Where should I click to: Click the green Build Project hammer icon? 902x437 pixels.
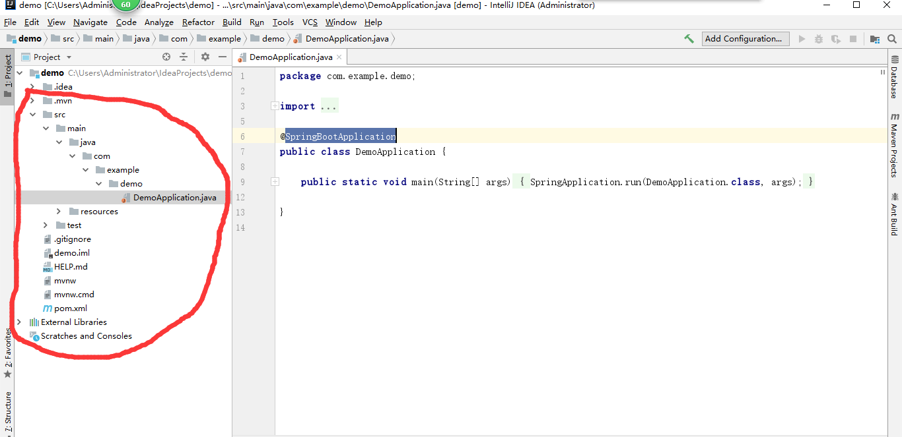coord(689,39)
